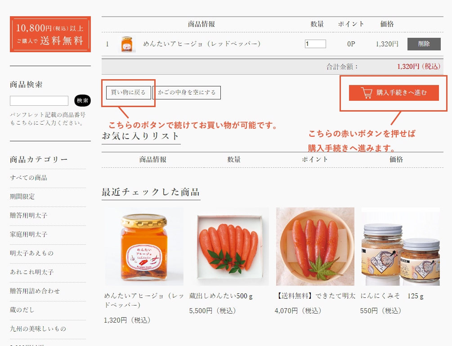Click the cart thumbnail of めんたいアヒージョ
This screenshot has width=452, height=346.
(128, 44)
